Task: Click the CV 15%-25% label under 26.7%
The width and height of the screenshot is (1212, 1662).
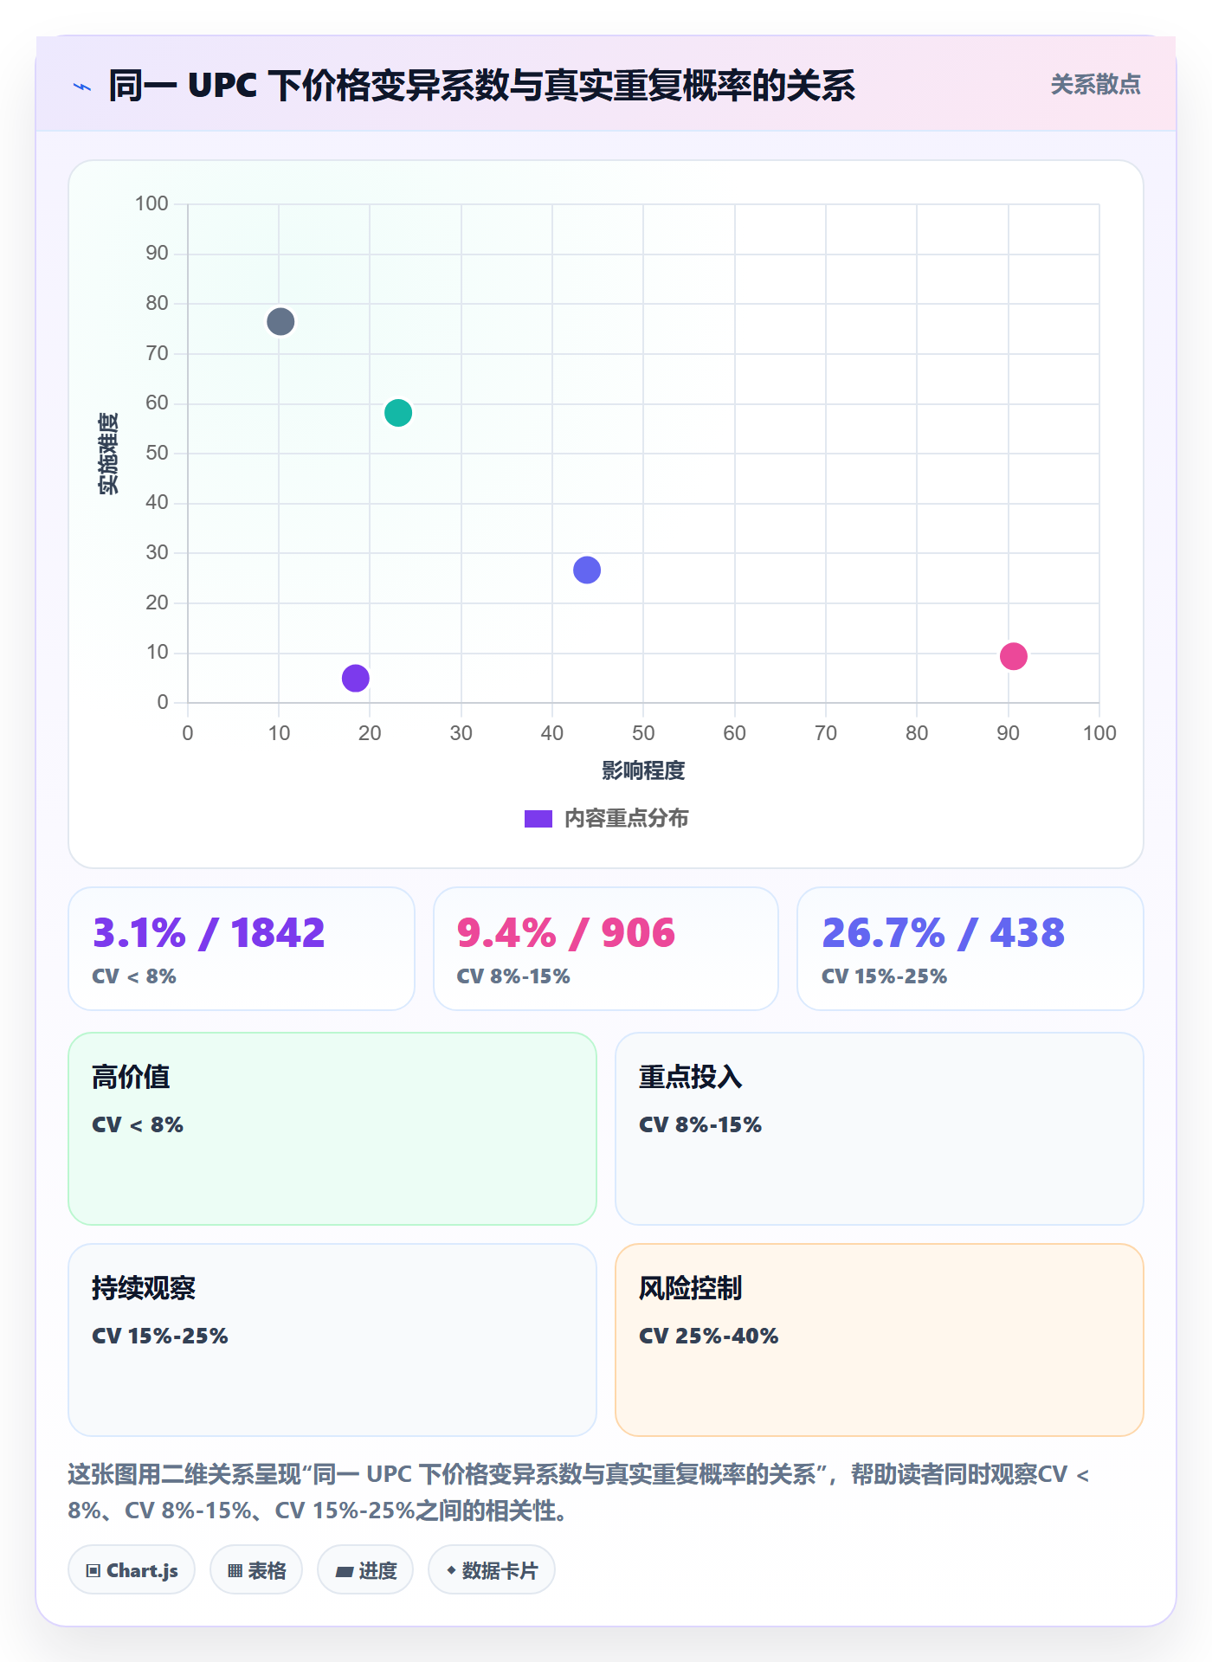Action: 884,976
